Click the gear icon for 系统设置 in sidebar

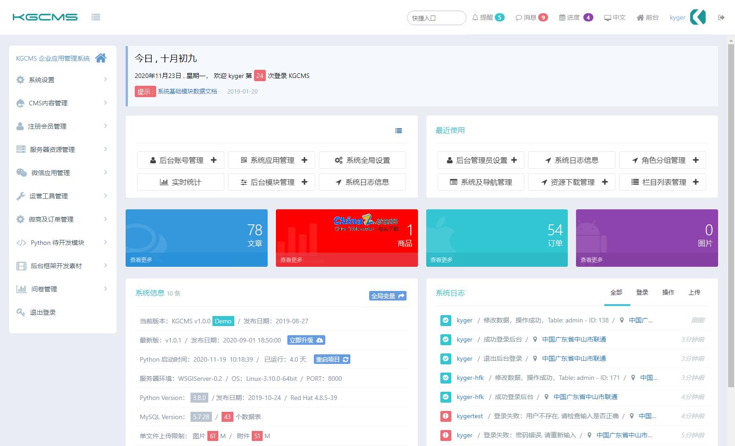(x=20, y=79)
